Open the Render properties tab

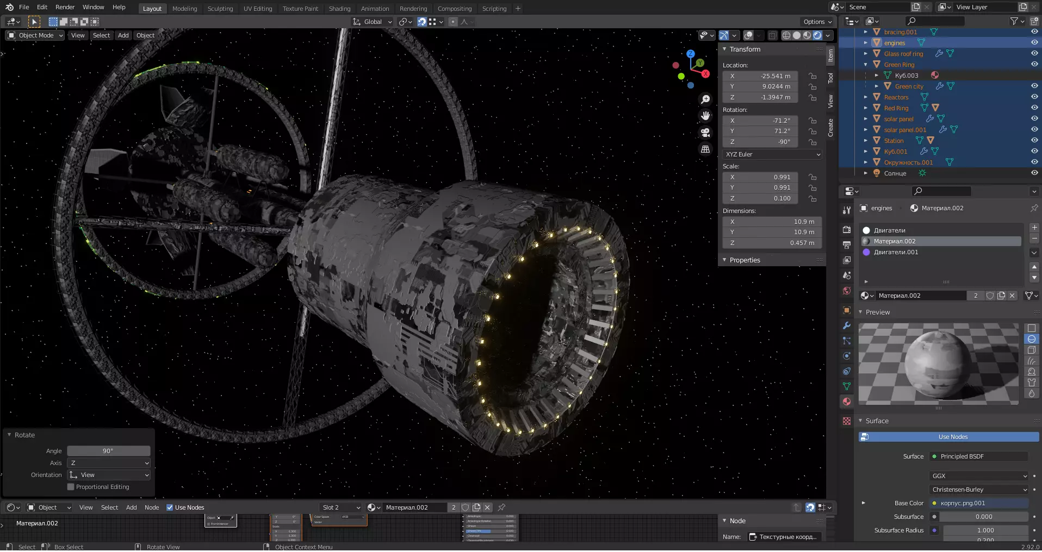tap(847, 230)
